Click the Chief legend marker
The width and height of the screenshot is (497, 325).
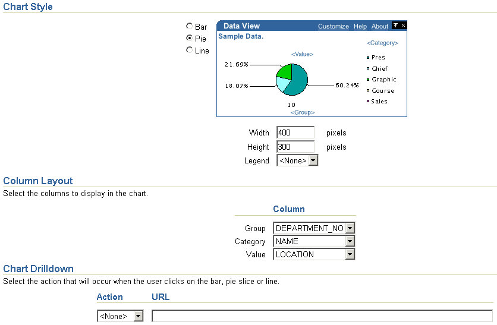[368, 68]
